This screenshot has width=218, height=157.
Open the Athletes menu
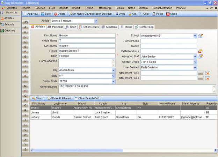(12, 8)
